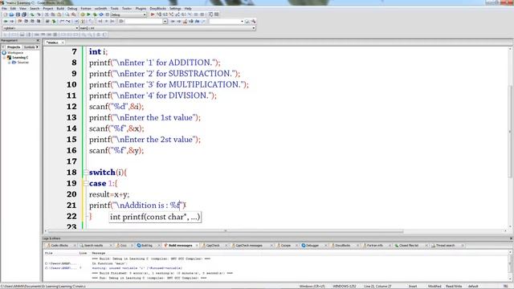514x289 pixels.
Task: Open the search text combo box arrow
Action: coord(165,22)
